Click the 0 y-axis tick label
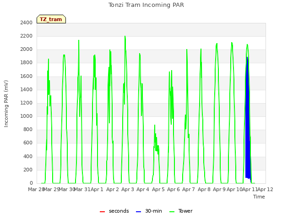 [x=31, y=183]
